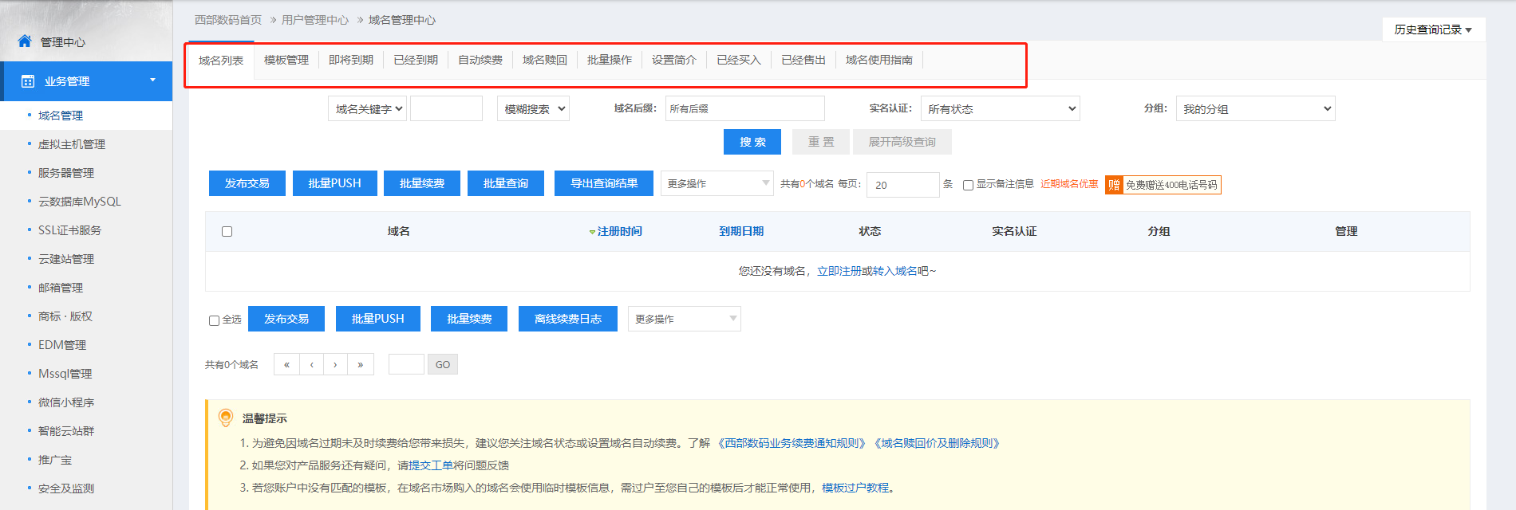Open the 已经到期 tab

coord(415,60)
